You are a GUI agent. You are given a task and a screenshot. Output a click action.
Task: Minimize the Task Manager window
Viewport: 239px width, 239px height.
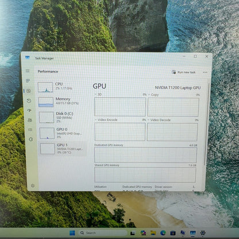coord(184,56)
